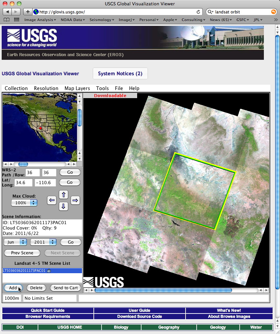
Task: Open the Jun month dropdown
Action: click(x=15, y=242)
